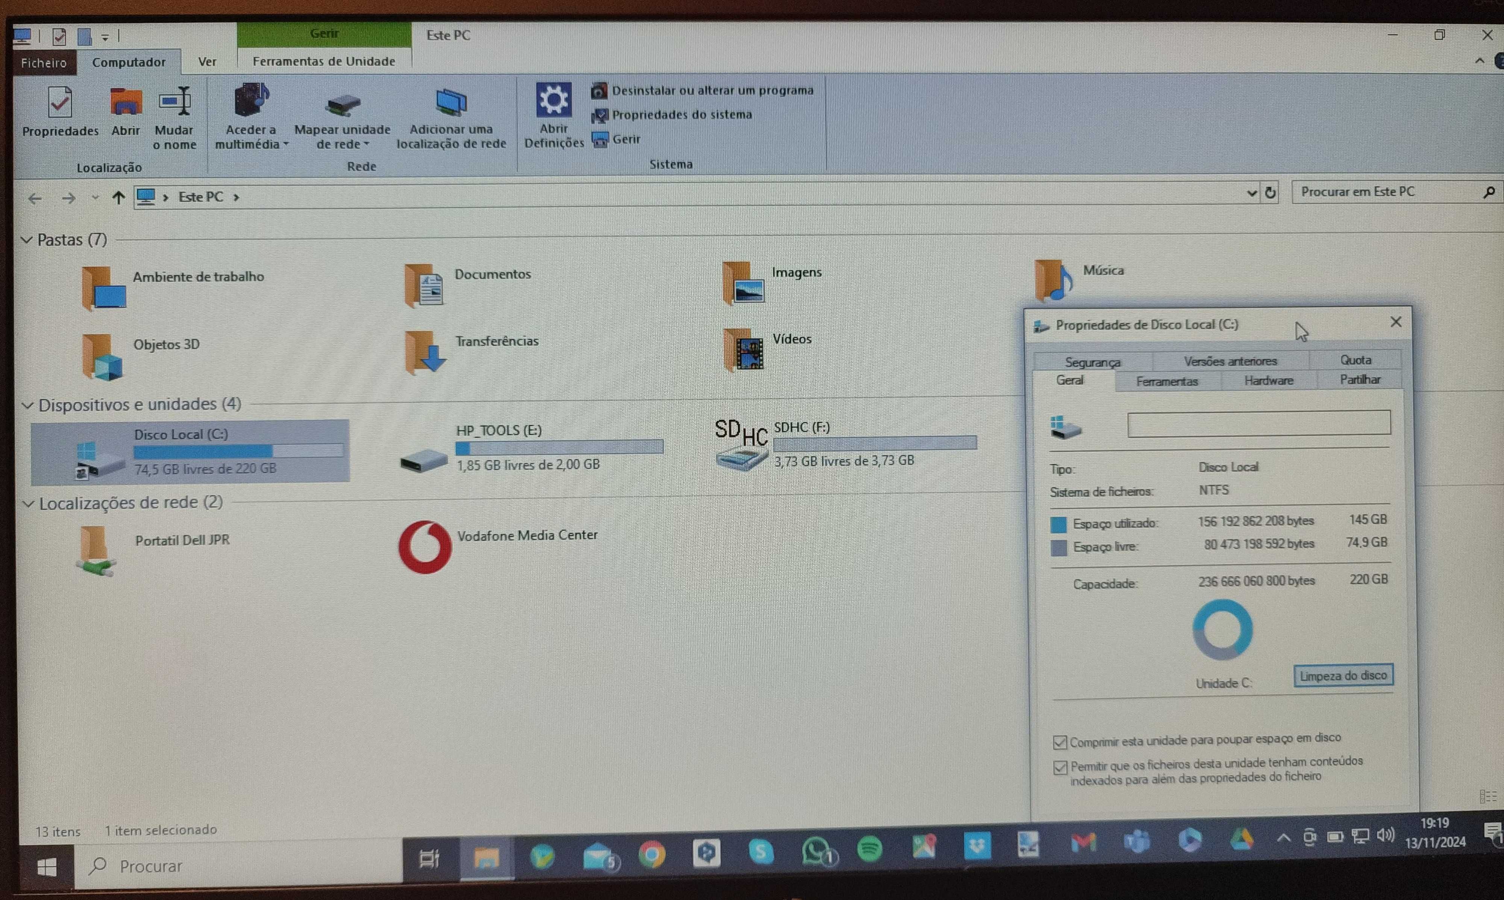Go up one folder level
The height and width of the screenshot is (900, 1504).
tap(118, 198)
